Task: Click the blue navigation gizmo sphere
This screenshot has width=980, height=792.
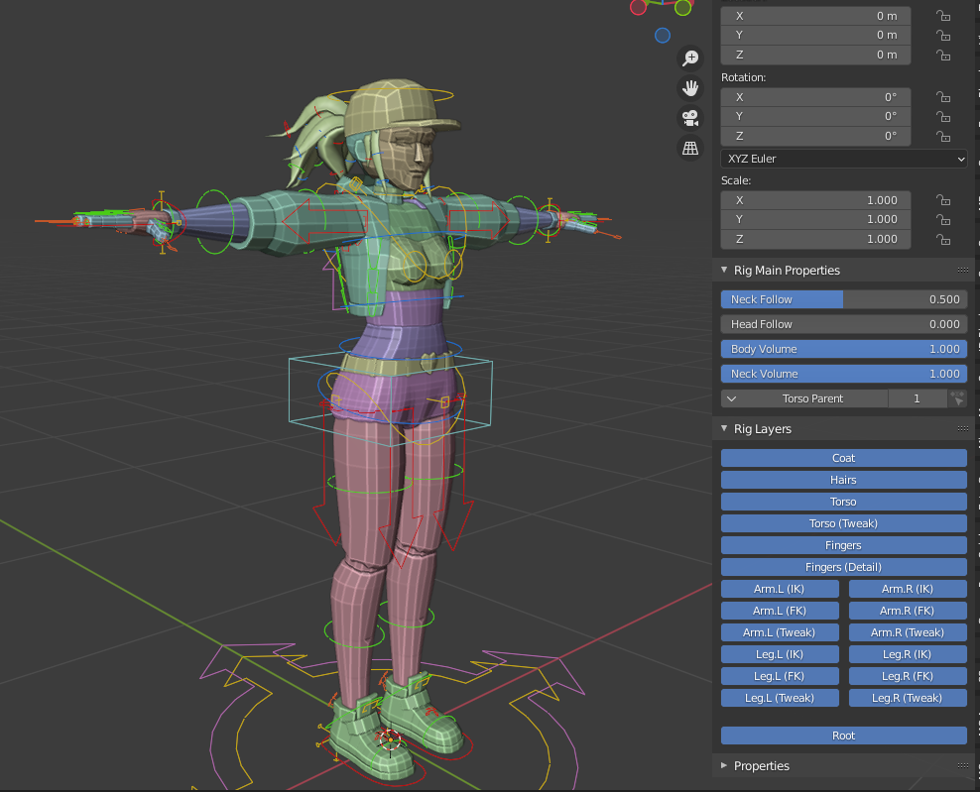Action: pos(662,35)
